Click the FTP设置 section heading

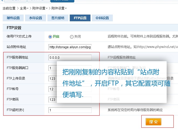point(14,28)
